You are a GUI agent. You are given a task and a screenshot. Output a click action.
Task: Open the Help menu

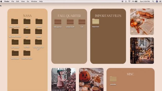[41, 1]
